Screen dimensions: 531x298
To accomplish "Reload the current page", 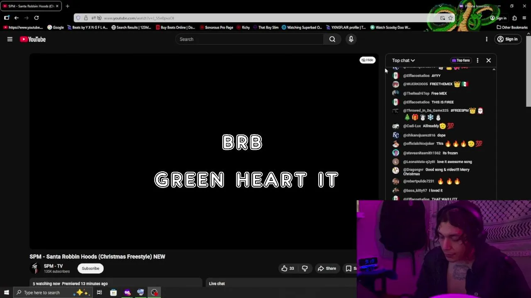I will [x=37, y=18].
